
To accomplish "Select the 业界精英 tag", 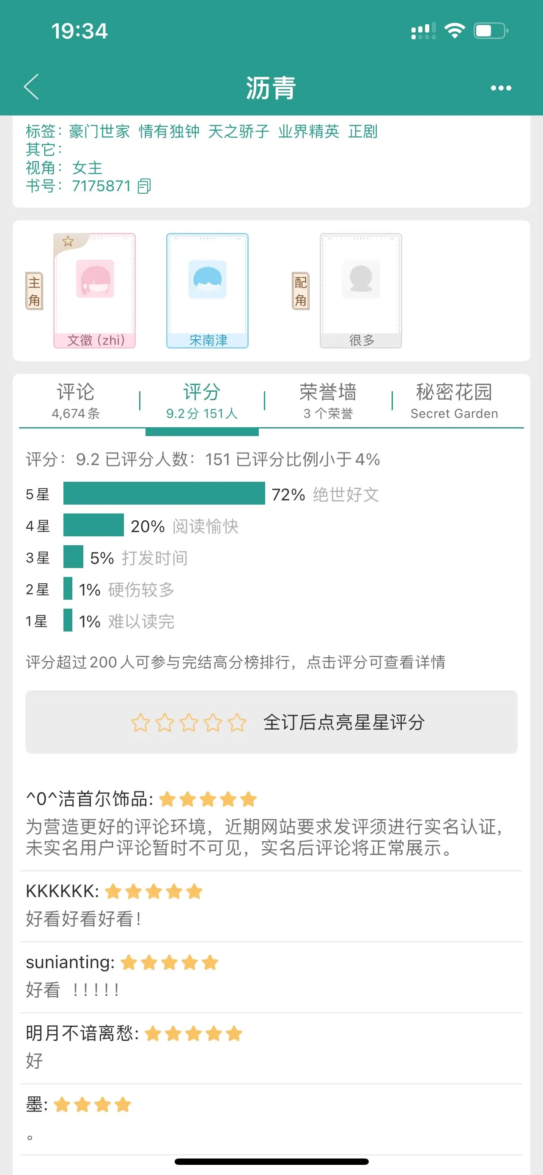I will tap(309, 132).
